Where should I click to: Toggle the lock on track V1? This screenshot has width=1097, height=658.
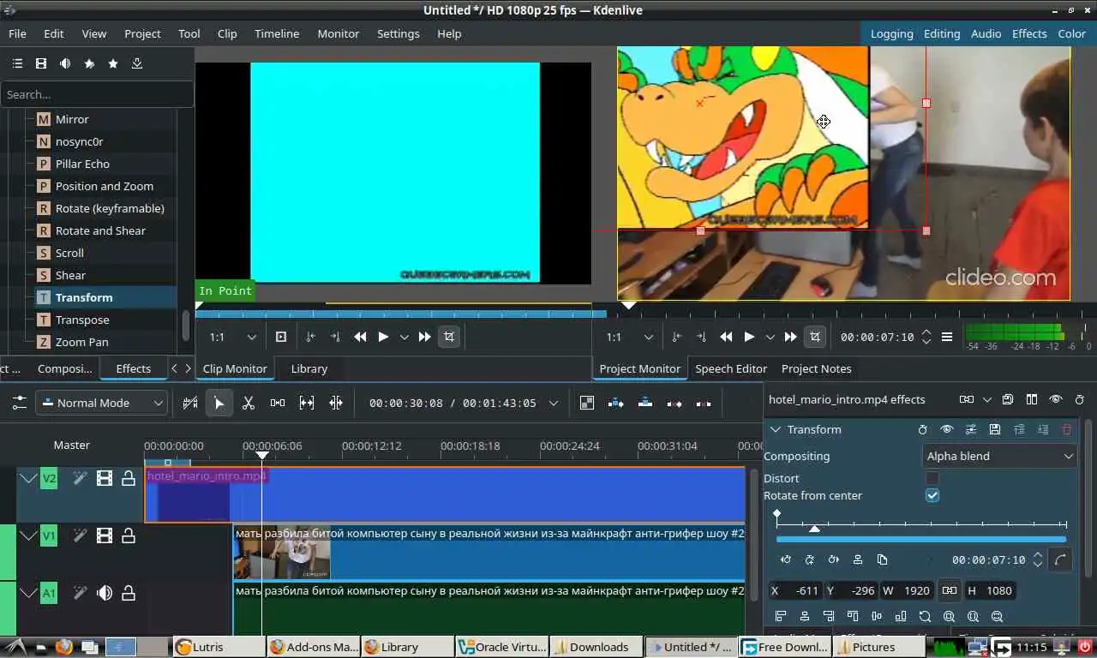point(129,535)
